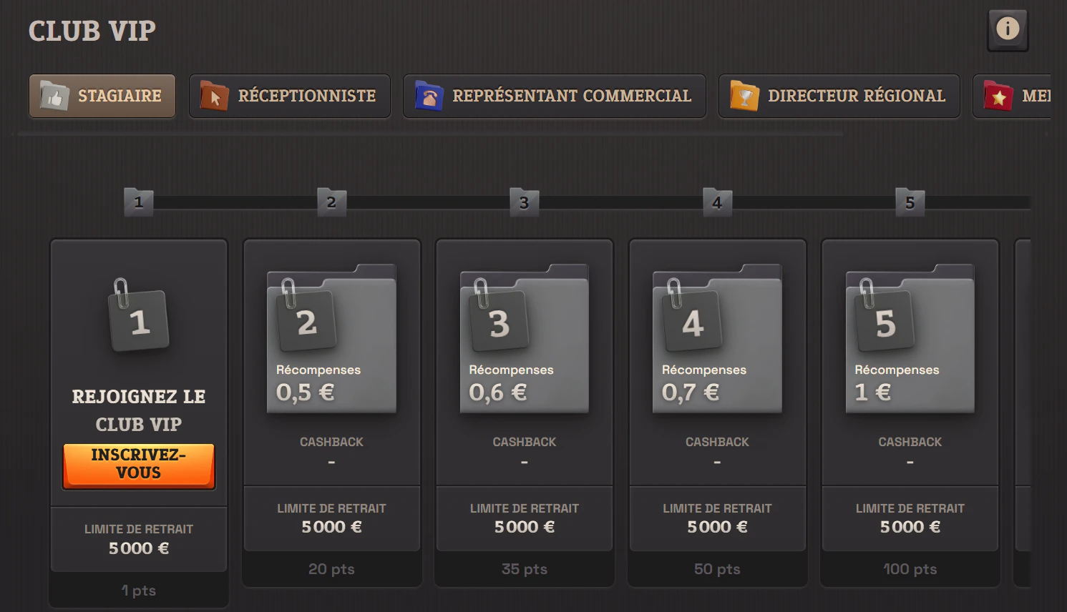Open the level 4 rewards folder 0,7 €
The image size is (1067, 612).
tap(717, 338)
